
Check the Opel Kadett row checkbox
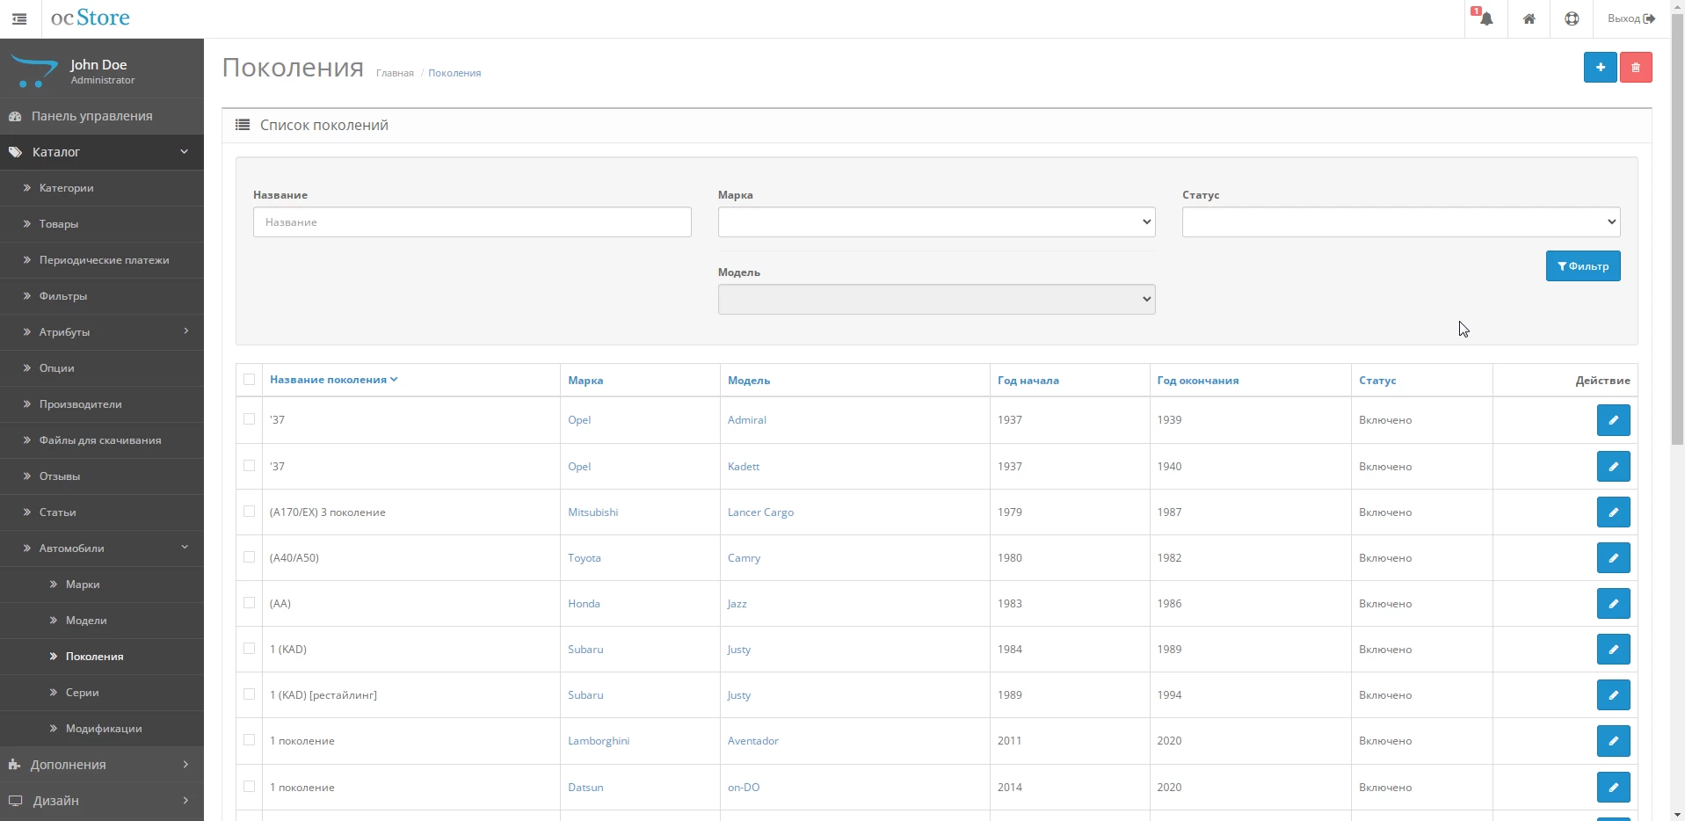[x=250, y=466]
